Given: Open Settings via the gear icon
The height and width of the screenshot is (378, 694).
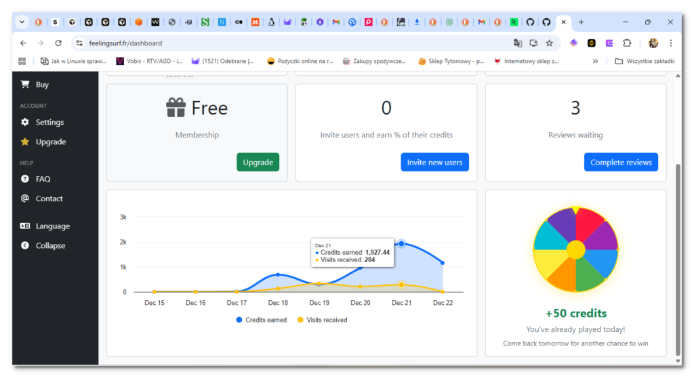Looking at the screenshot, I should [25, 123].
